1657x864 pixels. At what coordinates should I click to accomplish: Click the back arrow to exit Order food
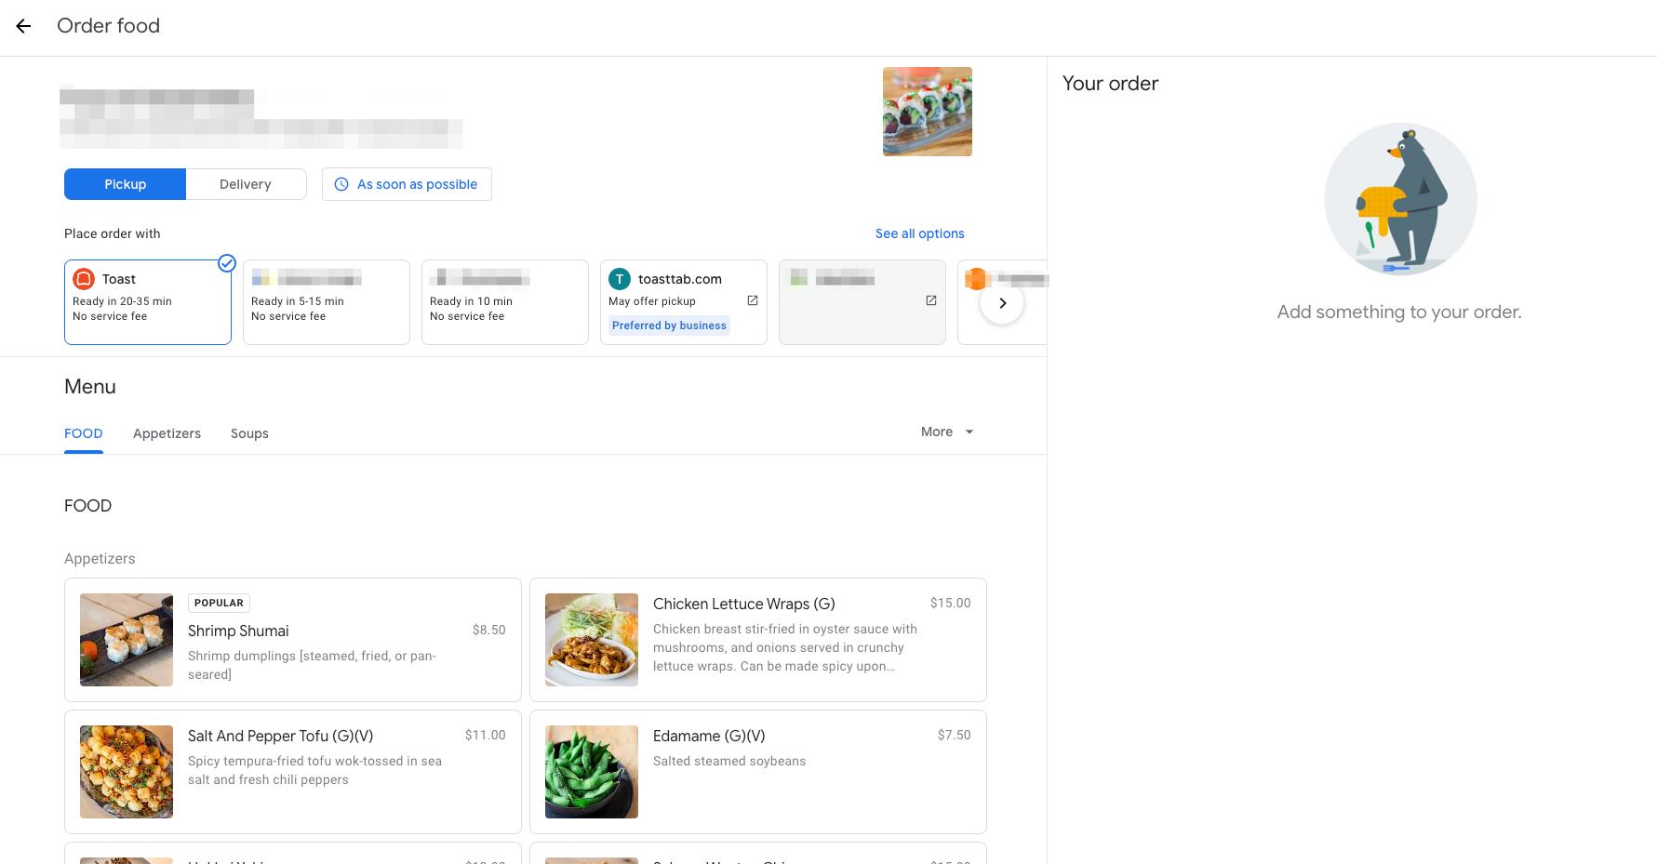point(22,26)
